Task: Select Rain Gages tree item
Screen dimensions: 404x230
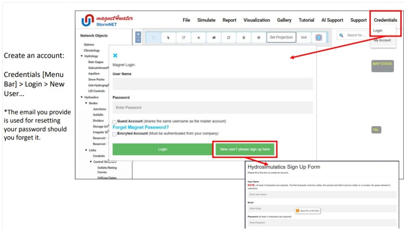Action: [95, 62]
